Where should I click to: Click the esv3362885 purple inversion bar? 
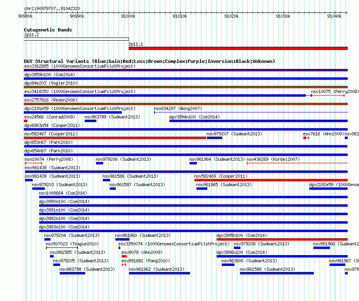point(186,70)
